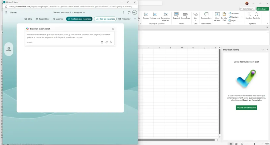Open Graphiques sparkline dialog launcher
The image size is (270, 145).
tap(141, 23)
